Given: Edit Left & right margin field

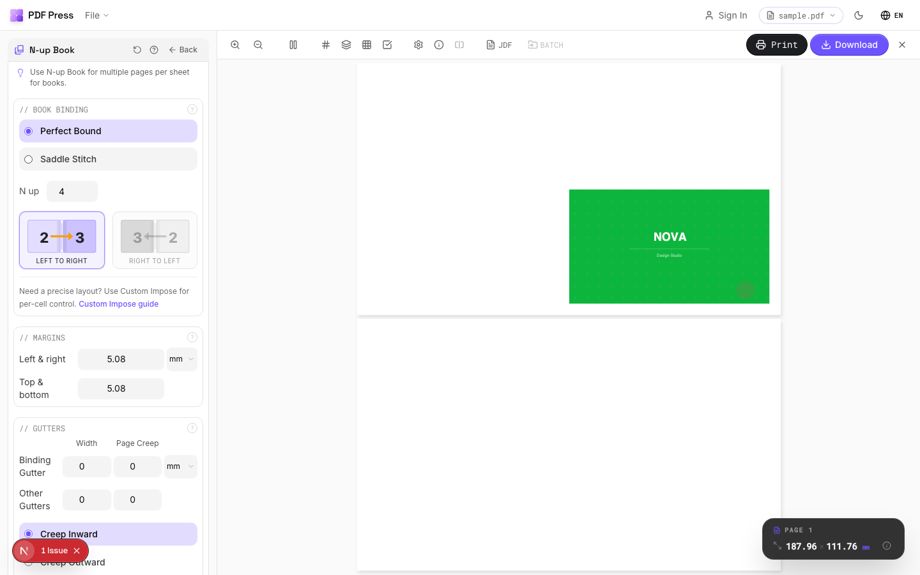Looking at the screenshot, I should [121, 359].
